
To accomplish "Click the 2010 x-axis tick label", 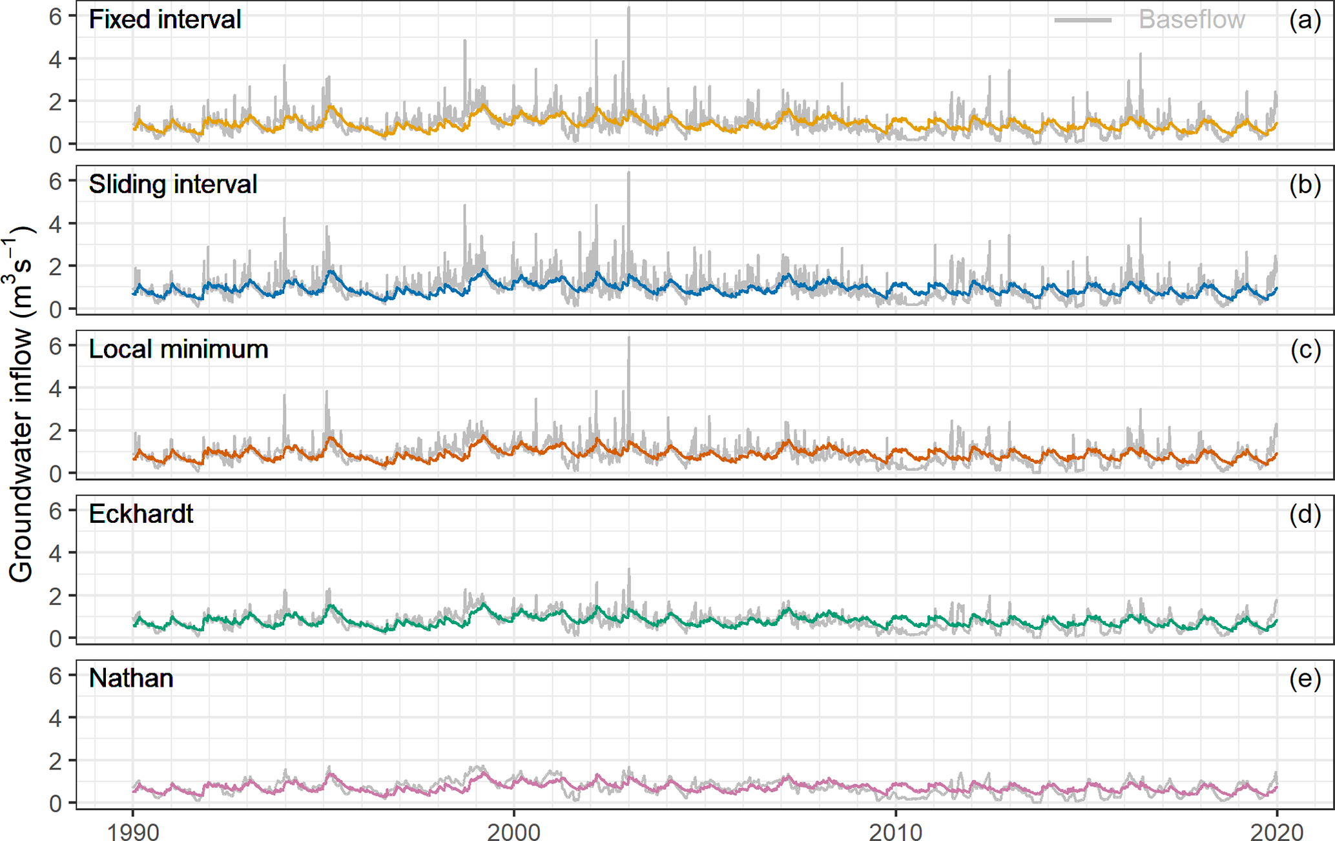I will (895, 831).
